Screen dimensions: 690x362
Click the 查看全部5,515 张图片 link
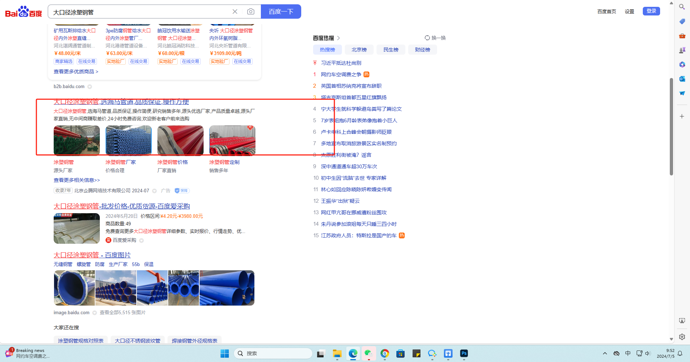click(123, 313)
